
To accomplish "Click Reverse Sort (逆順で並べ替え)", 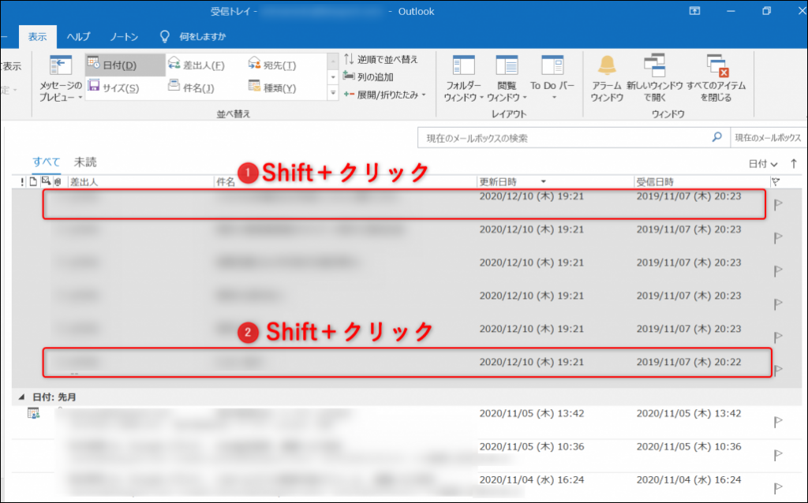I will pos(380,59).
